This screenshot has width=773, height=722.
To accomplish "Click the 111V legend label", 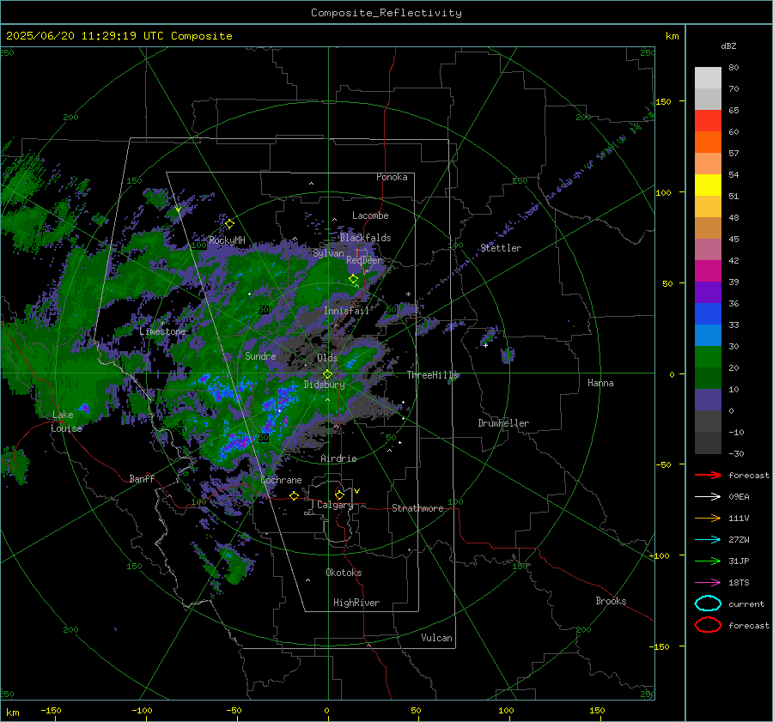I will coord(739,518).
